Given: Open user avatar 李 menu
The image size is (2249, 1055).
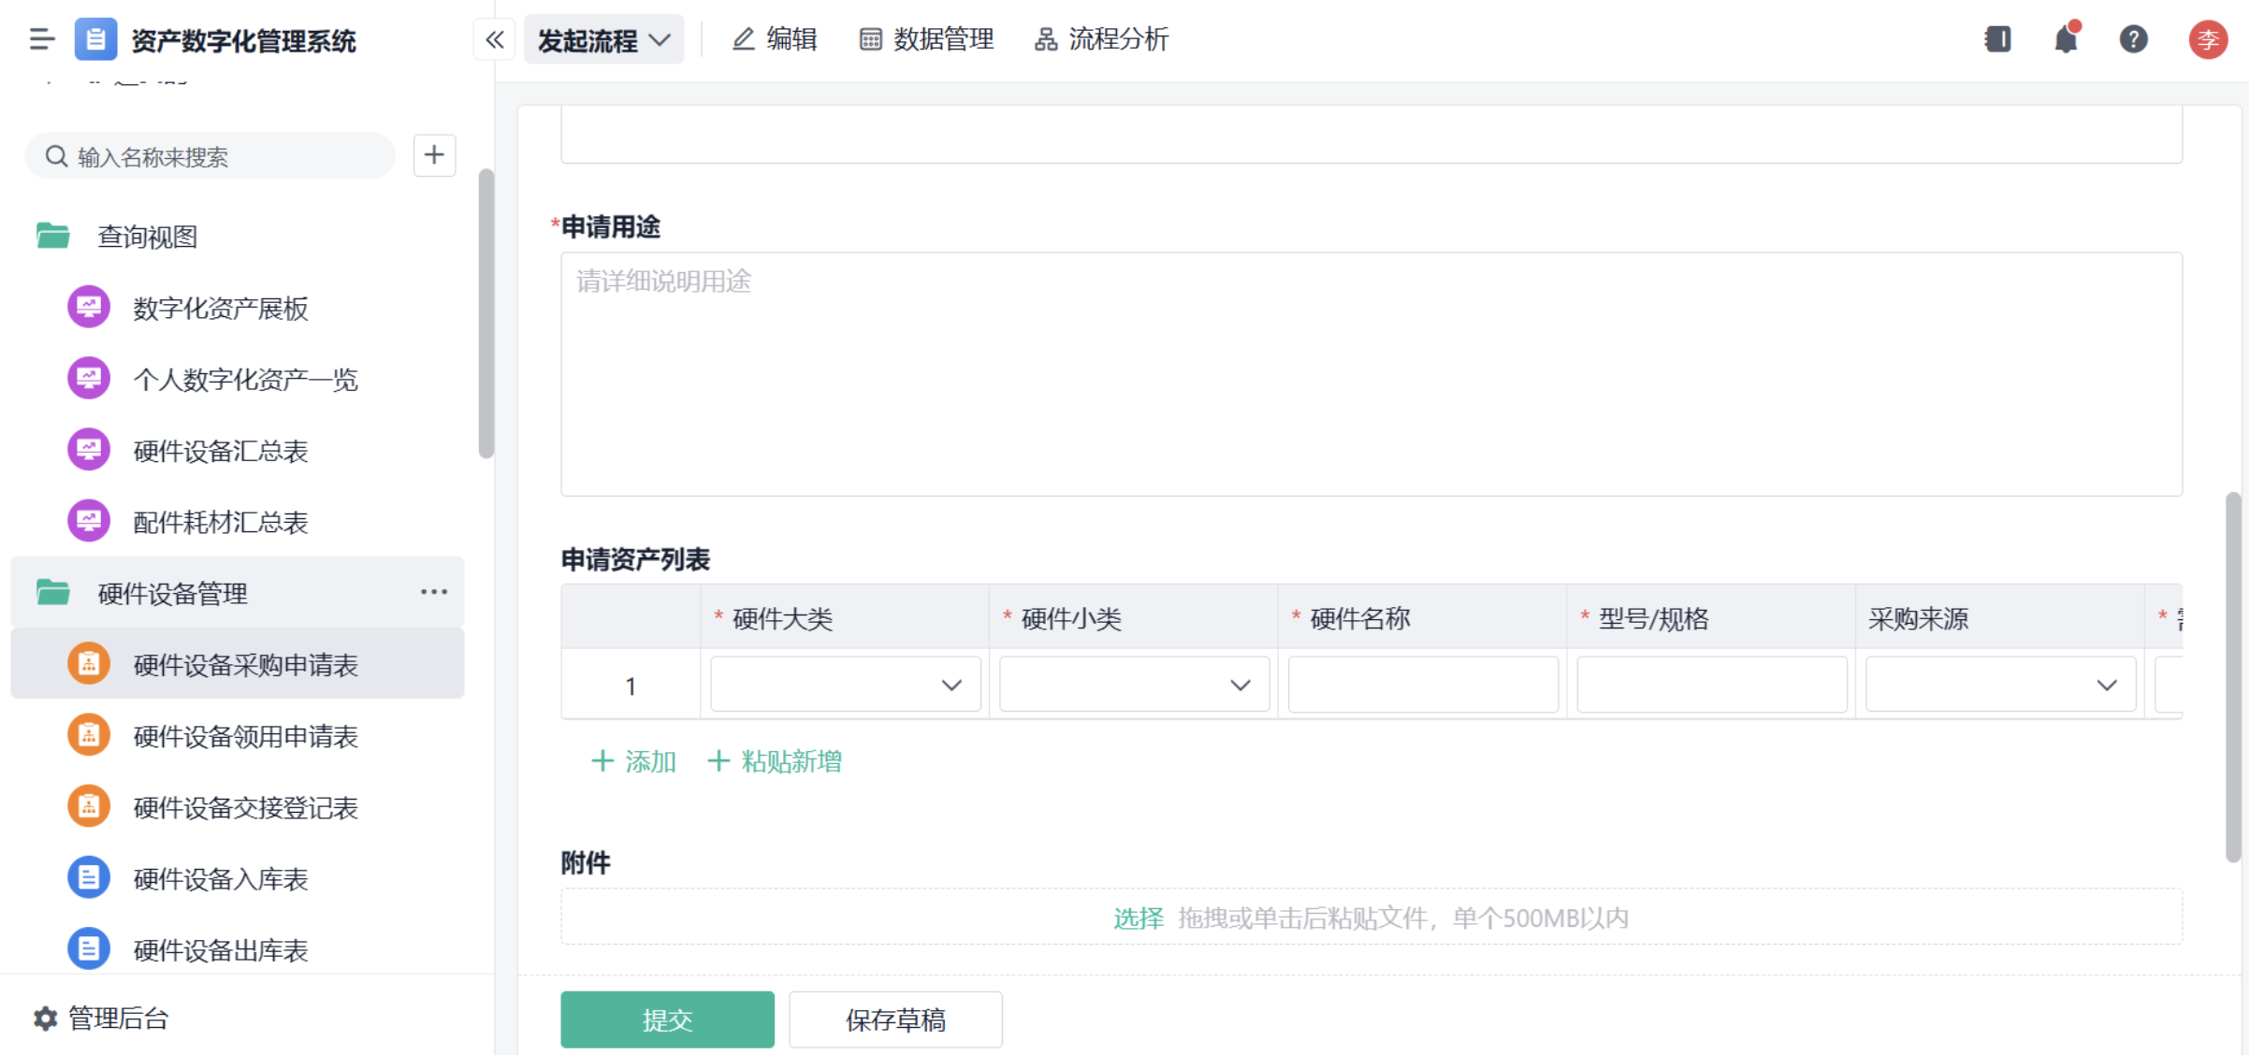Looking at the screenshot, I should tap(2207, 39).
